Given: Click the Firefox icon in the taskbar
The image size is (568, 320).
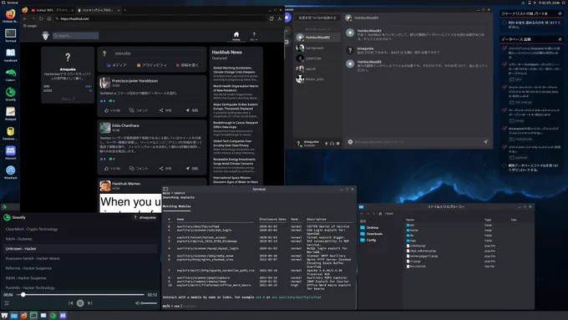Looking at the screenshot, I should click(x=24, y=316).
